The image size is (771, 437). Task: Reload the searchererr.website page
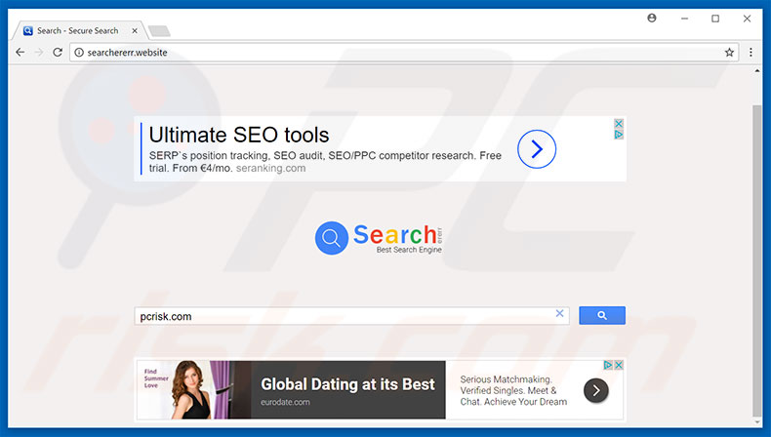(58, 52)
